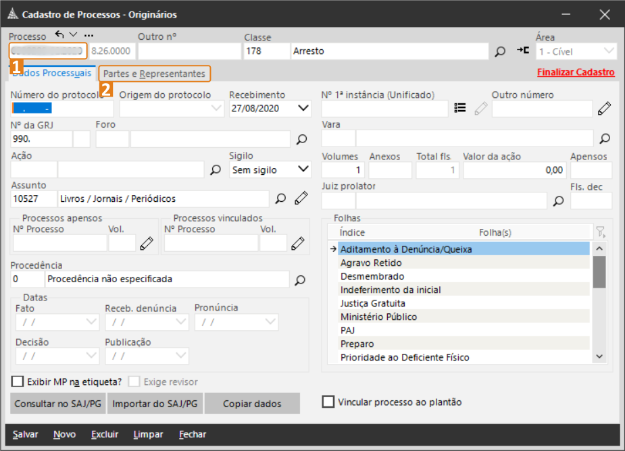Click Folhas list scrollbar up arrow

click(x=599, y=248)
